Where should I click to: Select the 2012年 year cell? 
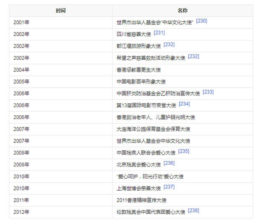coord(21,212)
